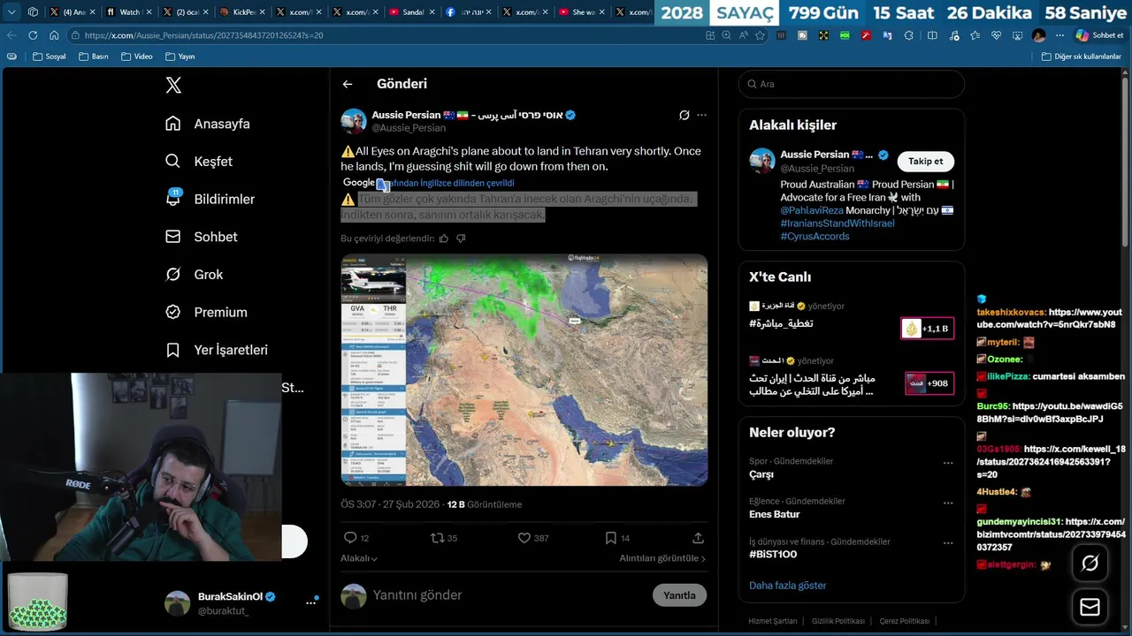Click the browser address bar URL
This screenshot has width=1132, height=636.
click(204, 35)
